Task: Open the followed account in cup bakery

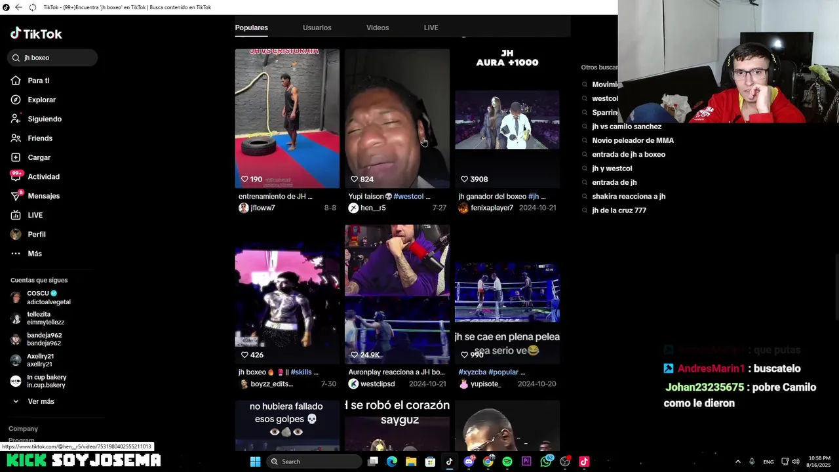Action: point(39,381)
